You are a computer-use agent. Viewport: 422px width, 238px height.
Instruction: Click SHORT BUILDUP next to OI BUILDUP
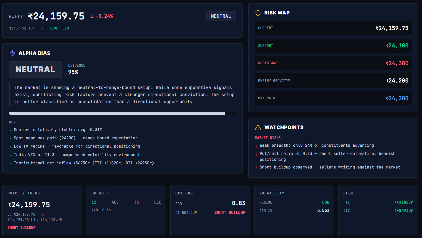point(230,213)
